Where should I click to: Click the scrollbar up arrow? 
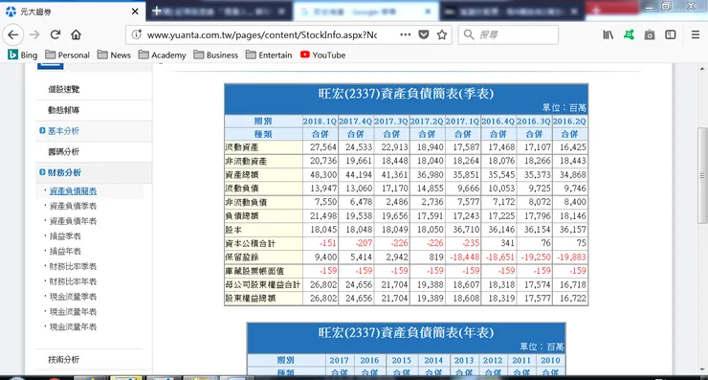point(702,69)
